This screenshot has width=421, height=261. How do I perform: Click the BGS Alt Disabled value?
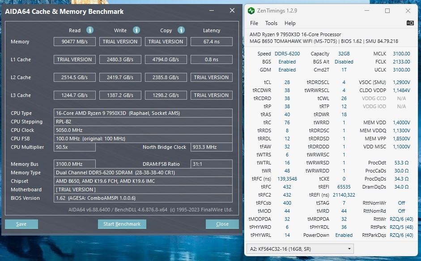(344, 62)
